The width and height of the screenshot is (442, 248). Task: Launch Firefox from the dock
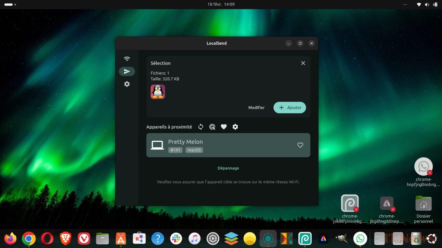[x=10, y=239]
